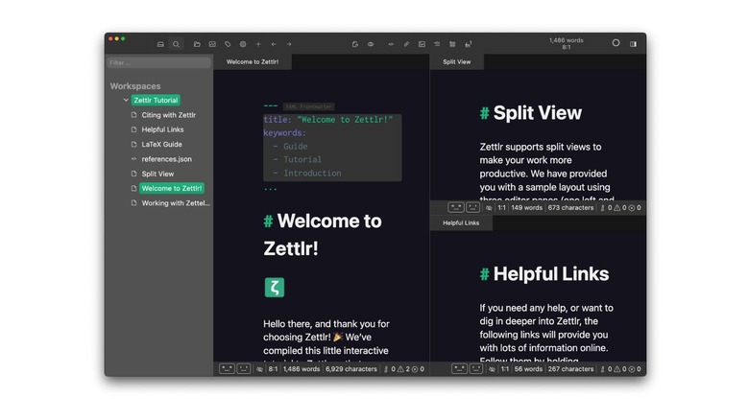Image resolution: width=749 pixels, height=420 pixels.
Task: Go back using the left arrow
Action: tap(274, 44)
